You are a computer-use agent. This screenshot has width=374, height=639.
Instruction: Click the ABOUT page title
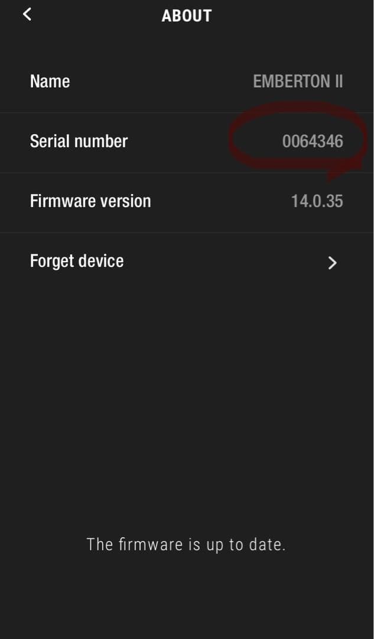[x=187, y=16]
